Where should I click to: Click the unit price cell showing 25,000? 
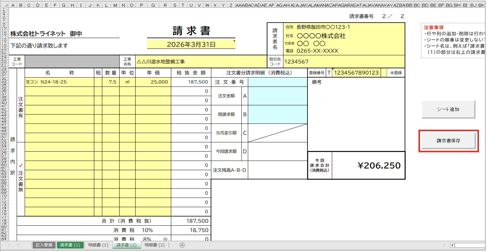[x=153, y=82]
